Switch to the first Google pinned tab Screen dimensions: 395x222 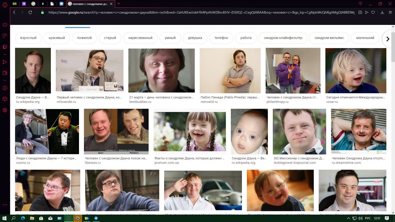33,4
